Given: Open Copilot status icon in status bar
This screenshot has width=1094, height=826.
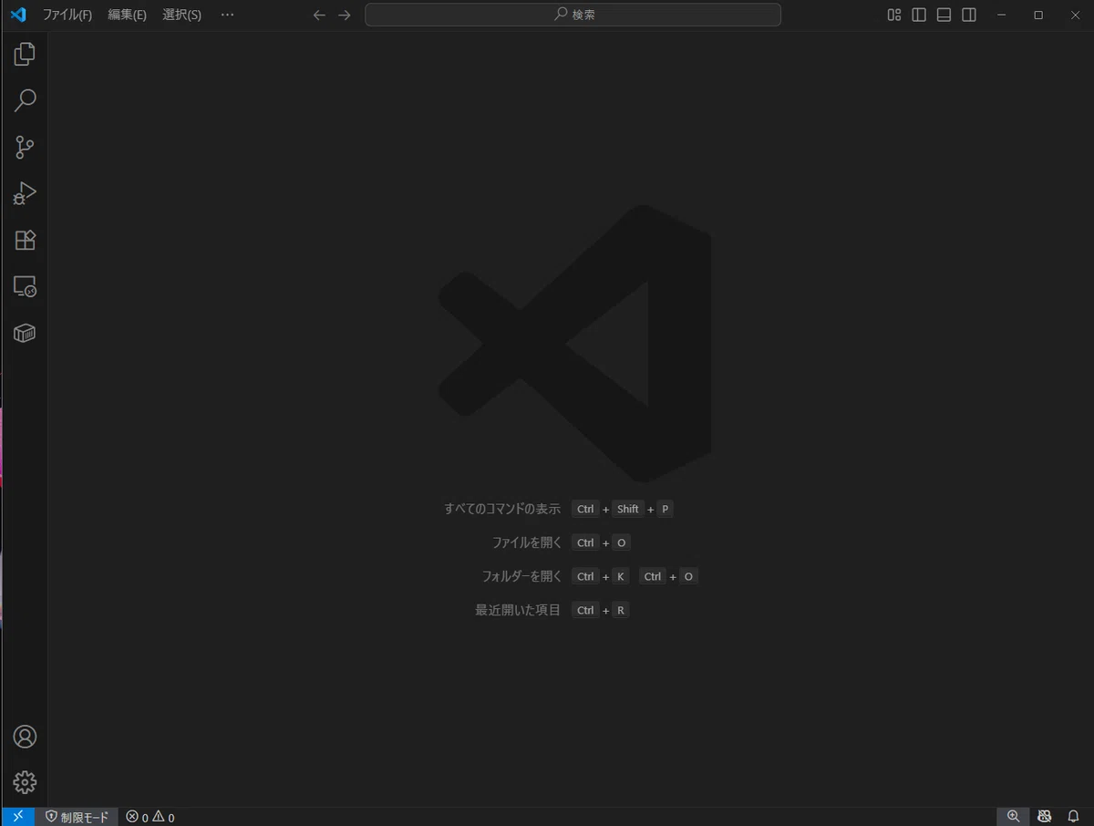Looking at the screenshot, I should point(1045,816).
